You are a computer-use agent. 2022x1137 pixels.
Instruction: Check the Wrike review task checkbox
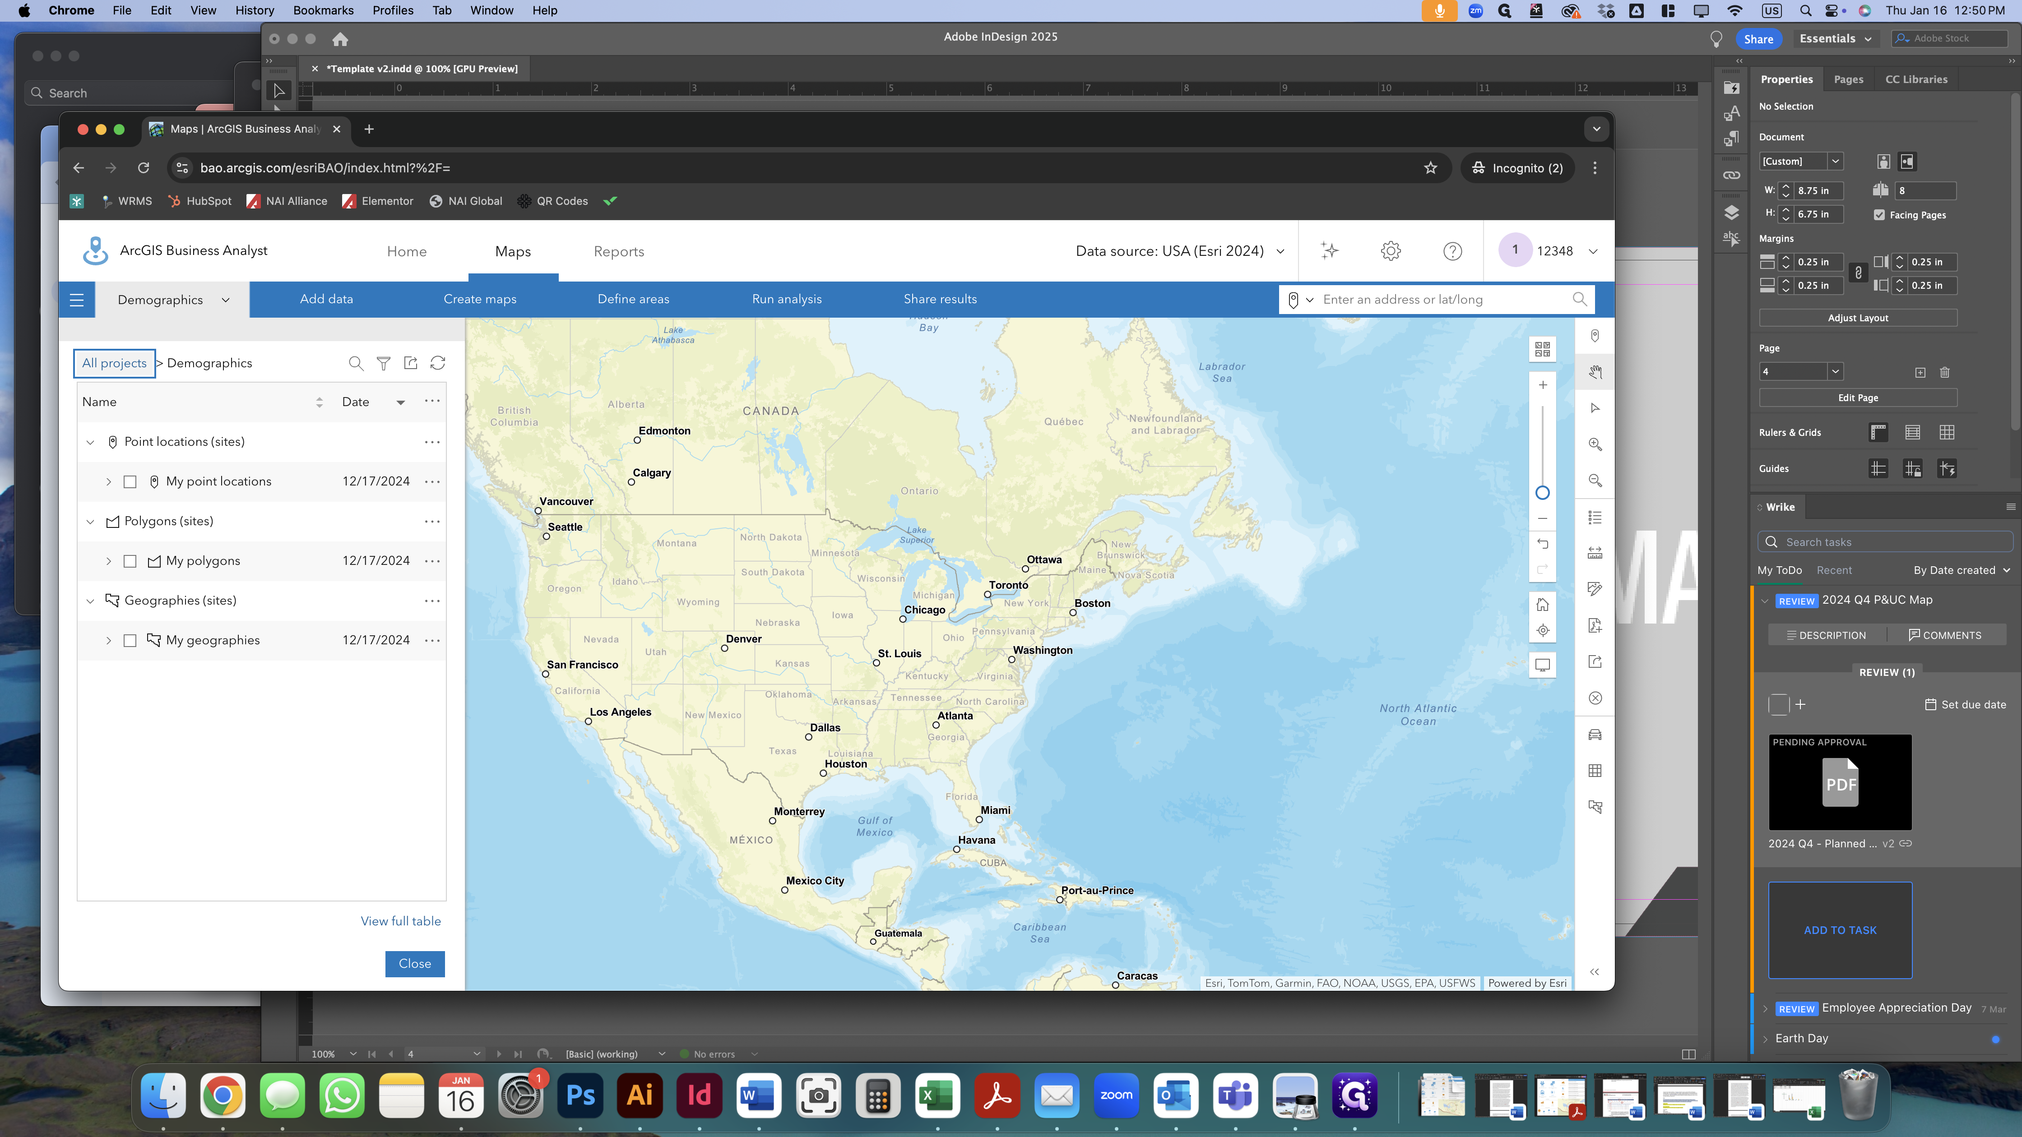pyautogui.click(x=1779, y=704)
